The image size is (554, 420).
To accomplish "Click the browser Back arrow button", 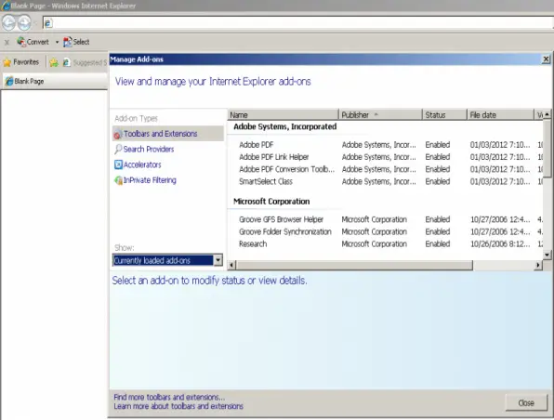I will point(9,23).
